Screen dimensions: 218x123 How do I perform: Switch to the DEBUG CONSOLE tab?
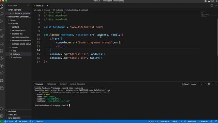tap(78, 84)
